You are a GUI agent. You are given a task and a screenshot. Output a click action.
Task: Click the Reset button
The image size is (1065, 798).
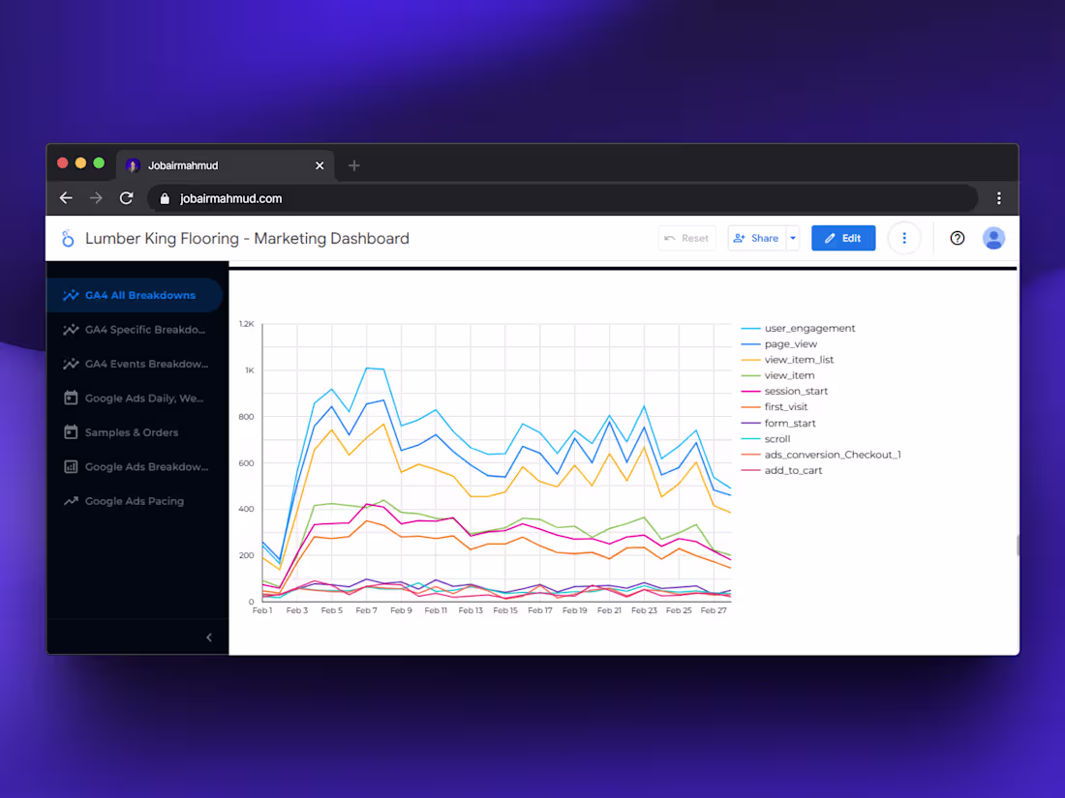(x=687, y=238)
